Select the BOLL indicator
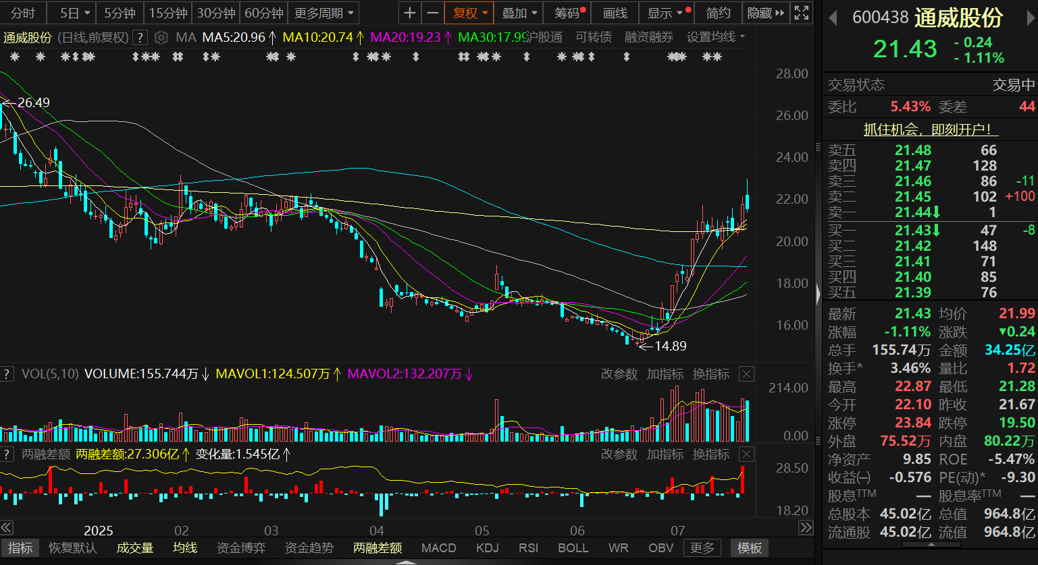Image resolution: width=1038 pixels, height=565 pixels. point(573,547)
